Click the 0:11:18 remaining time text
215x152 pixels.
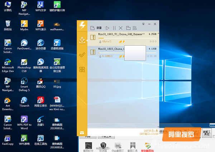coord(152,56)
